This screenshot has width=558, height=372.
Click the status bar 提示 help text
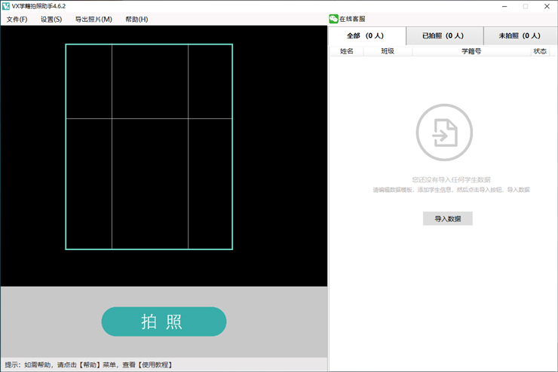coord(88,365)
